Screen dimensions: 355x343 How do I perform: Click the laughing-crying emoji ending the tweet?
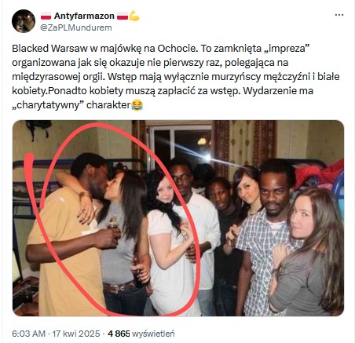point(137,105)
